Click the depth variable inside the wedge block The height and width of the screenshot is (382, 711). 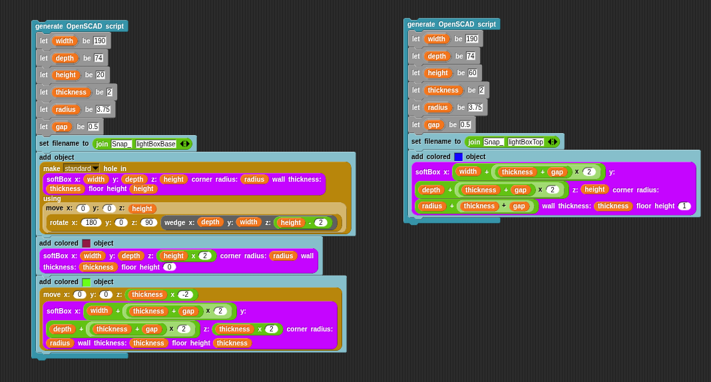210,222
